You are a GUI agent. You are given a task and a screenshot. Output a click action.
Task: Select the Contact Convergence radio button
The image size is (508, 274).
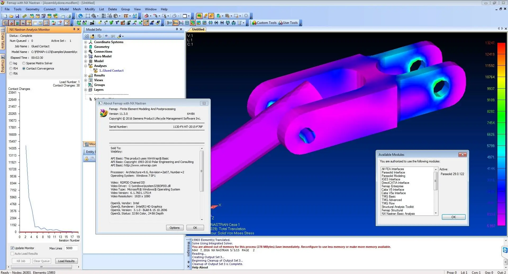[24, 68]
